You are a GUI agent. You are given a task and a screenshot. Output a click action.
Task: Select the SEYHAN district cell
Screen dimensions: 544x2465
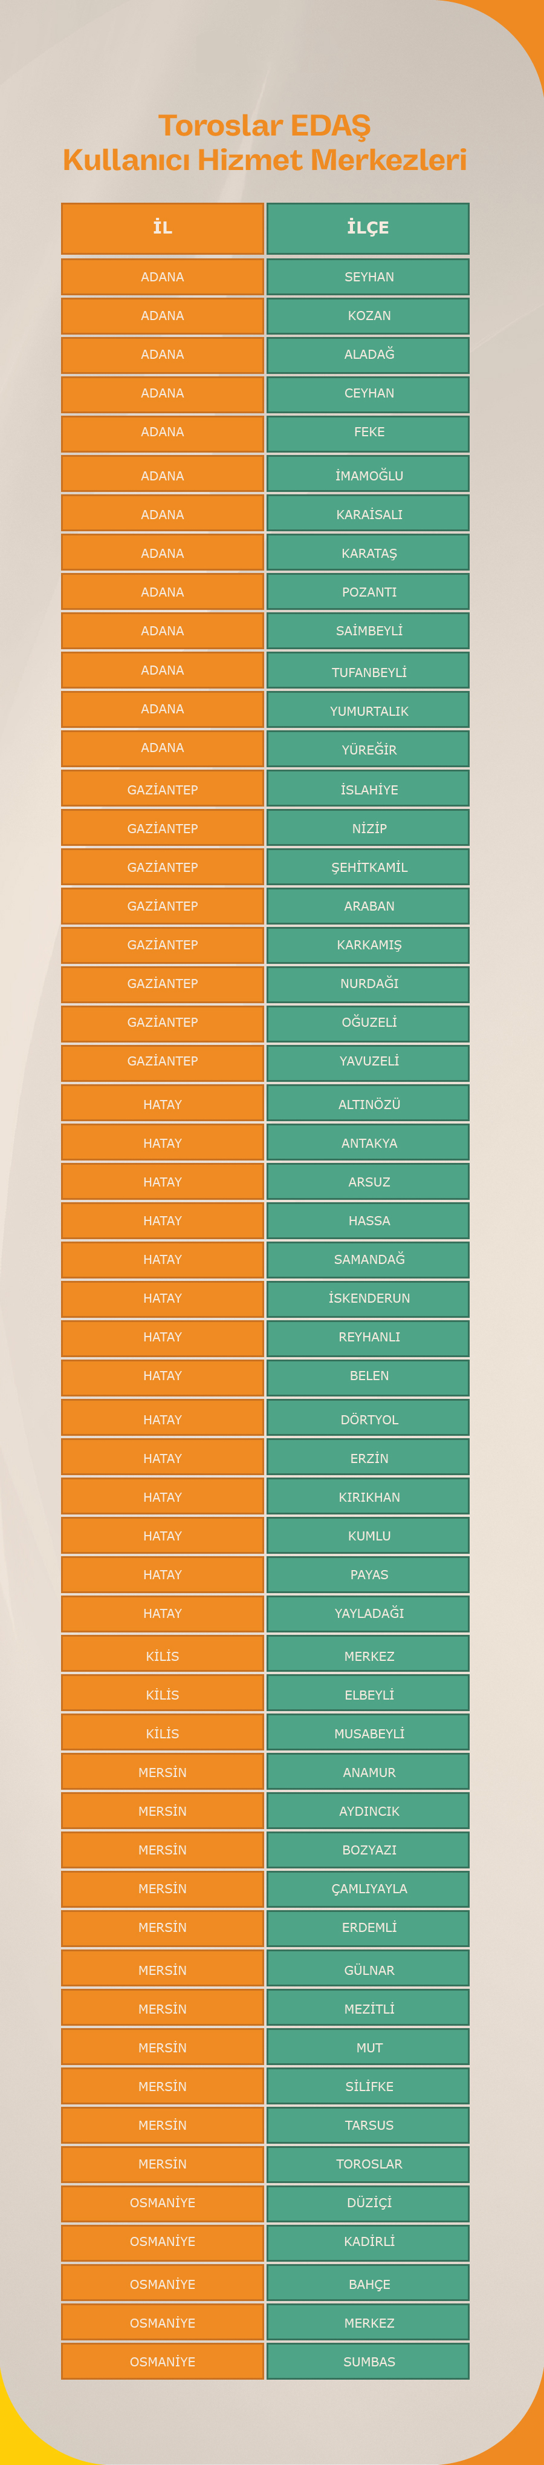[368, 277]
